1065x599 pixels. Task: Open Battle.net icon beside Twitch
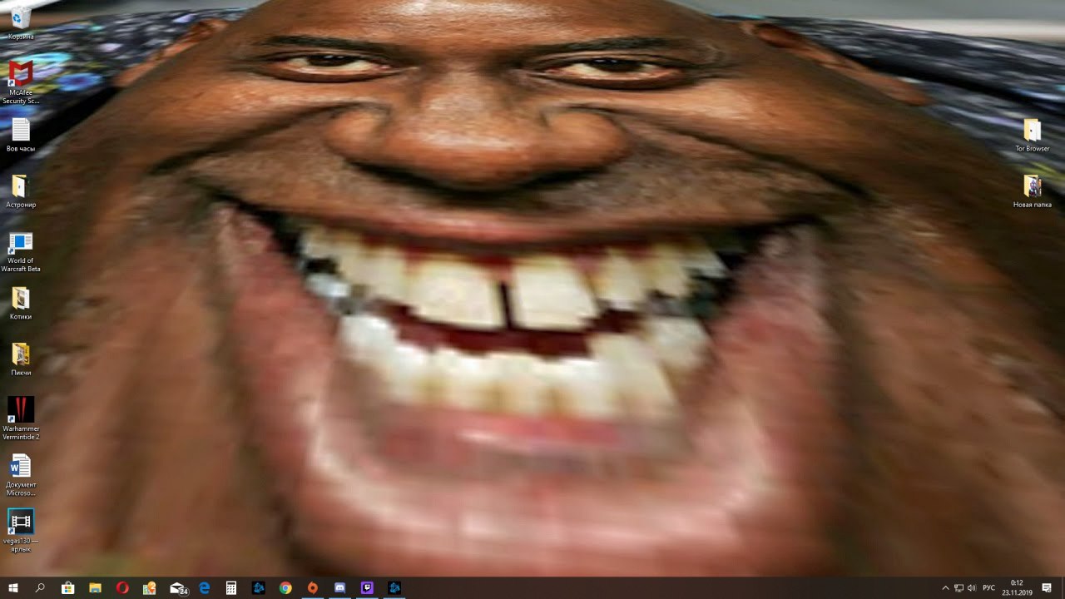click(x=394, y=588)
